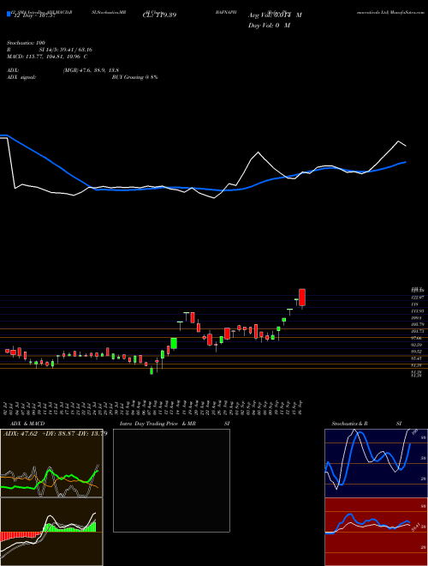Select the '(MGR) 47.6, 38.9, 13.8' values

[x=91, y=70]
